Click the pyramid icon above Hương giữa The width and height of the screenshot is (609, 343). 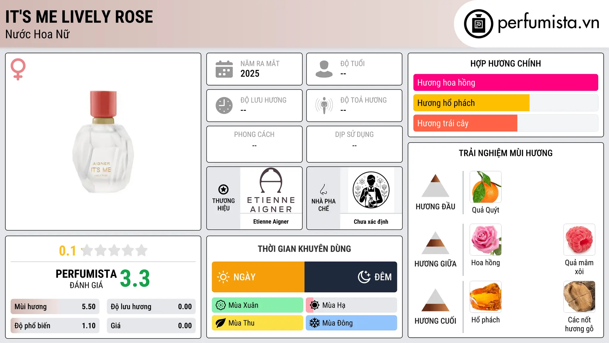tap(435, 243)
